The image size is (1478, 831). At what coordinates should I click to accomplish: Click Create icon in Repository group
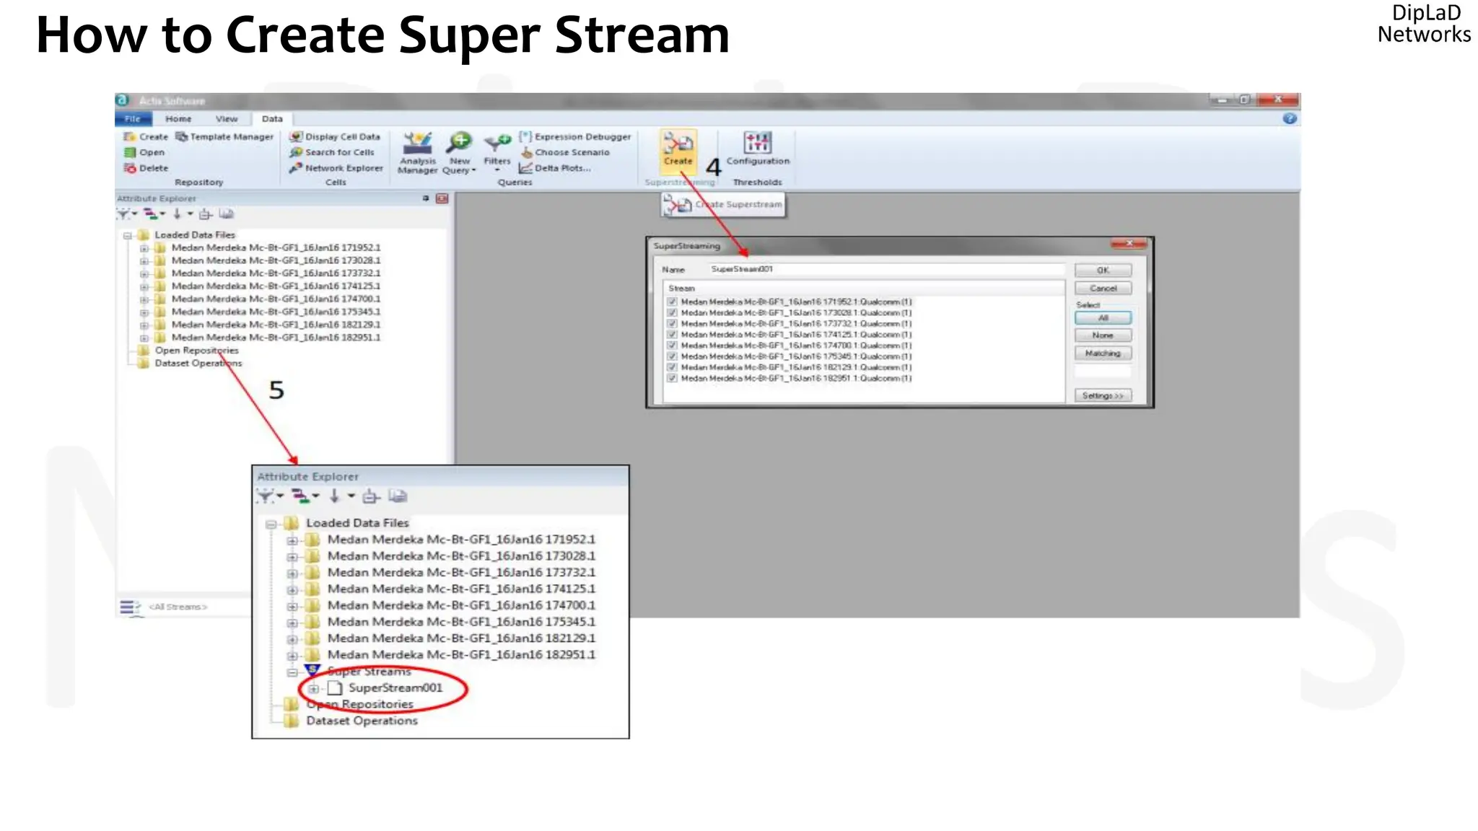[130, 136]
